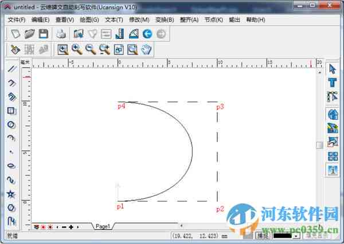
Task: Open the 文本(T) menu
Action: click(114, 20)
